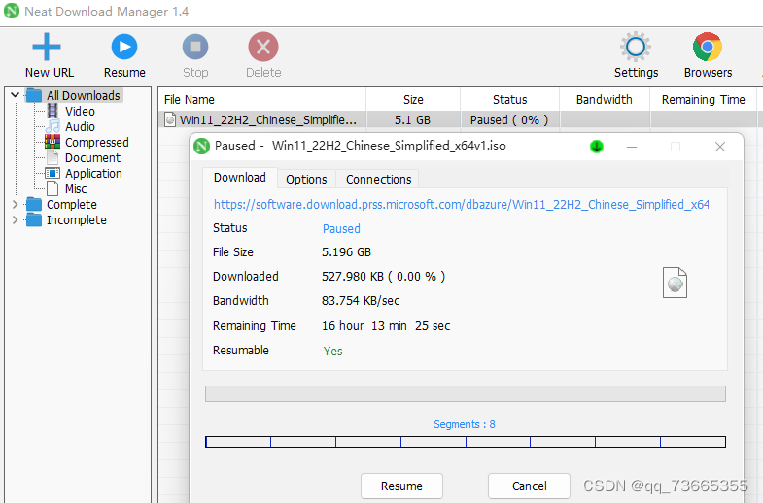Select Video category in sidebar
The height and width of the screenshot is (503, 763).
80,112
